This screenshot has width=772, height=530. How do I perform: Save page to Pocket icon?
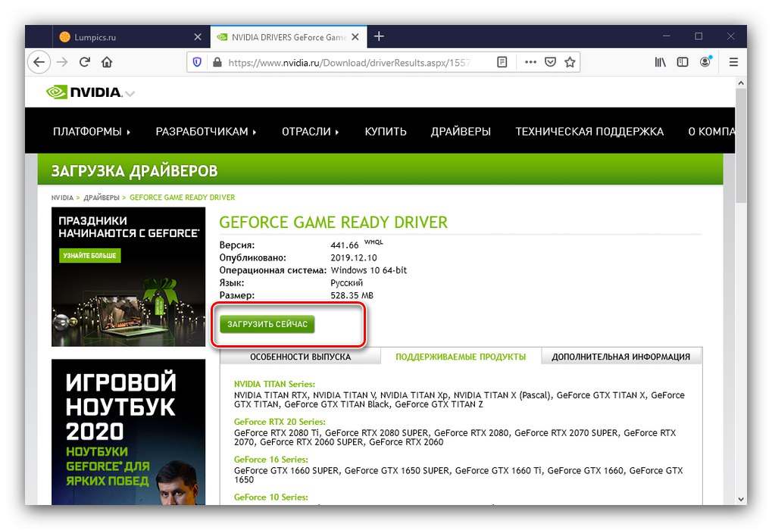click(x=551, y=62)
